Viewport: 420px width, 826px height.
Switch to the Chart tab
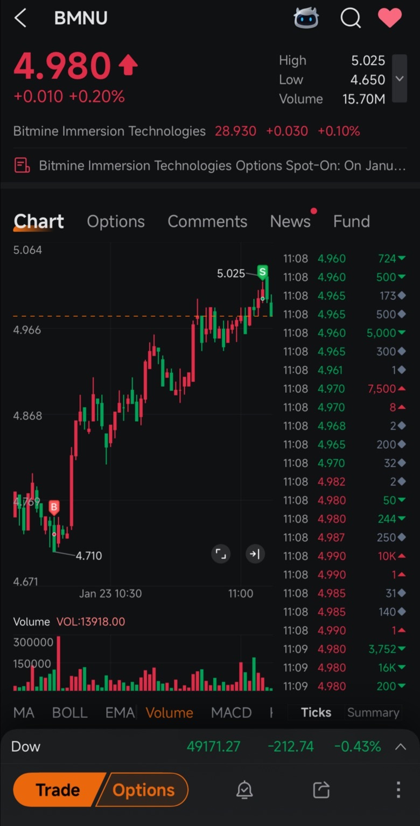point(39,221)
